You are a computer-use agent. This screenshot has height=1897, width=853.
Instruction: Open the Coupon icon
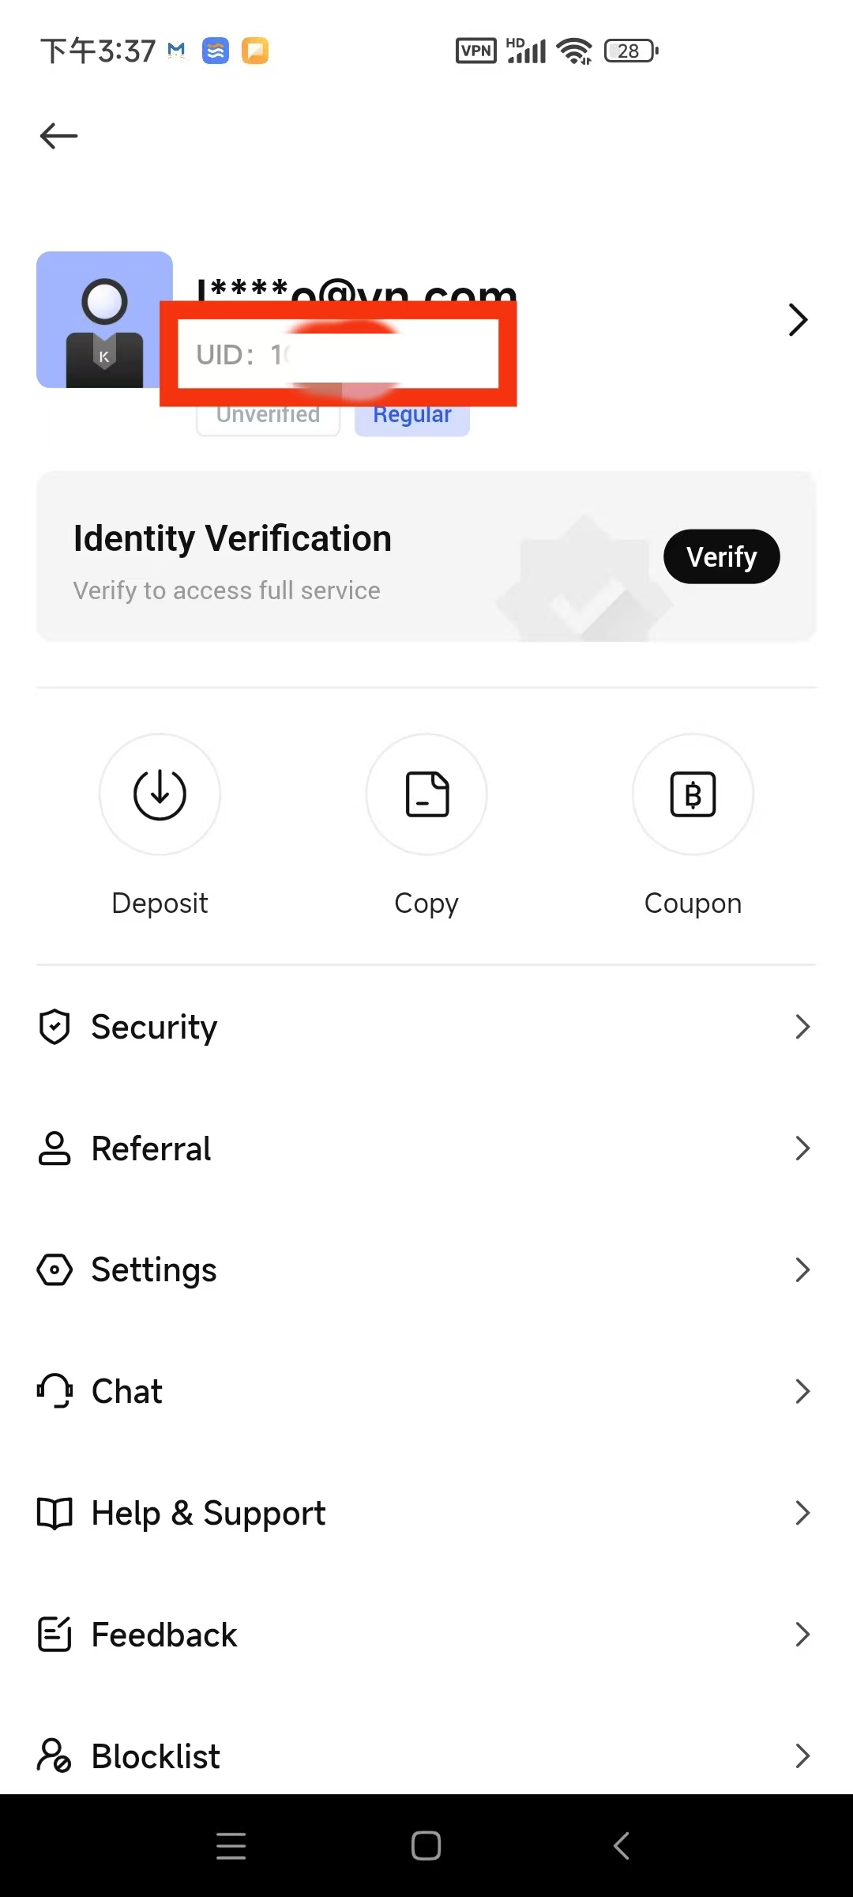coord(693,794)
